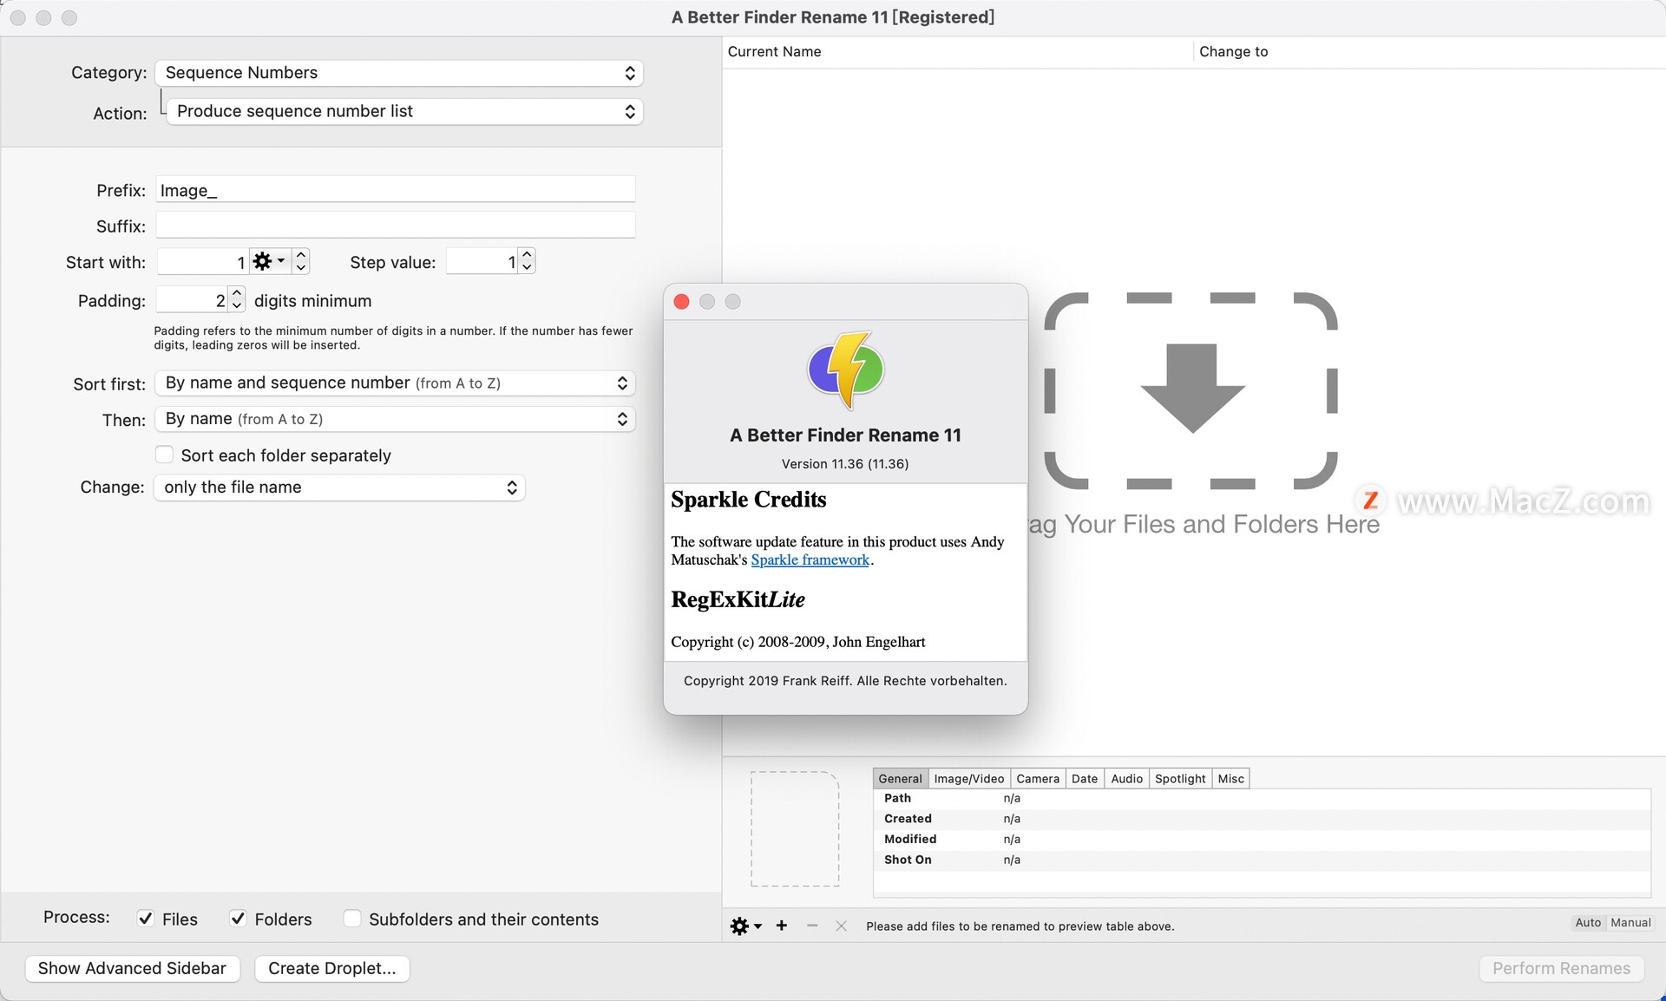Switch to the Audio tab
1666x1001 pixels.
[x=1126, y=778]
